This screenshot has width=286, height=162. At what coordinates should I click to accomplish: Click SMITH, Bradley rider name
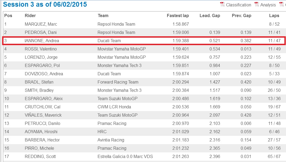click(39, 90)
